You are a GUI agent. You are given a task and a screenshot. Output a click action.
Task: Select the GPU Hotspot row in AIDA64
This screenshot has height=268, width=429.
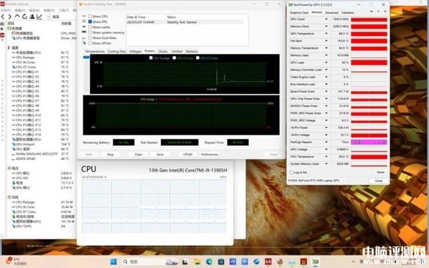(40, 144)
